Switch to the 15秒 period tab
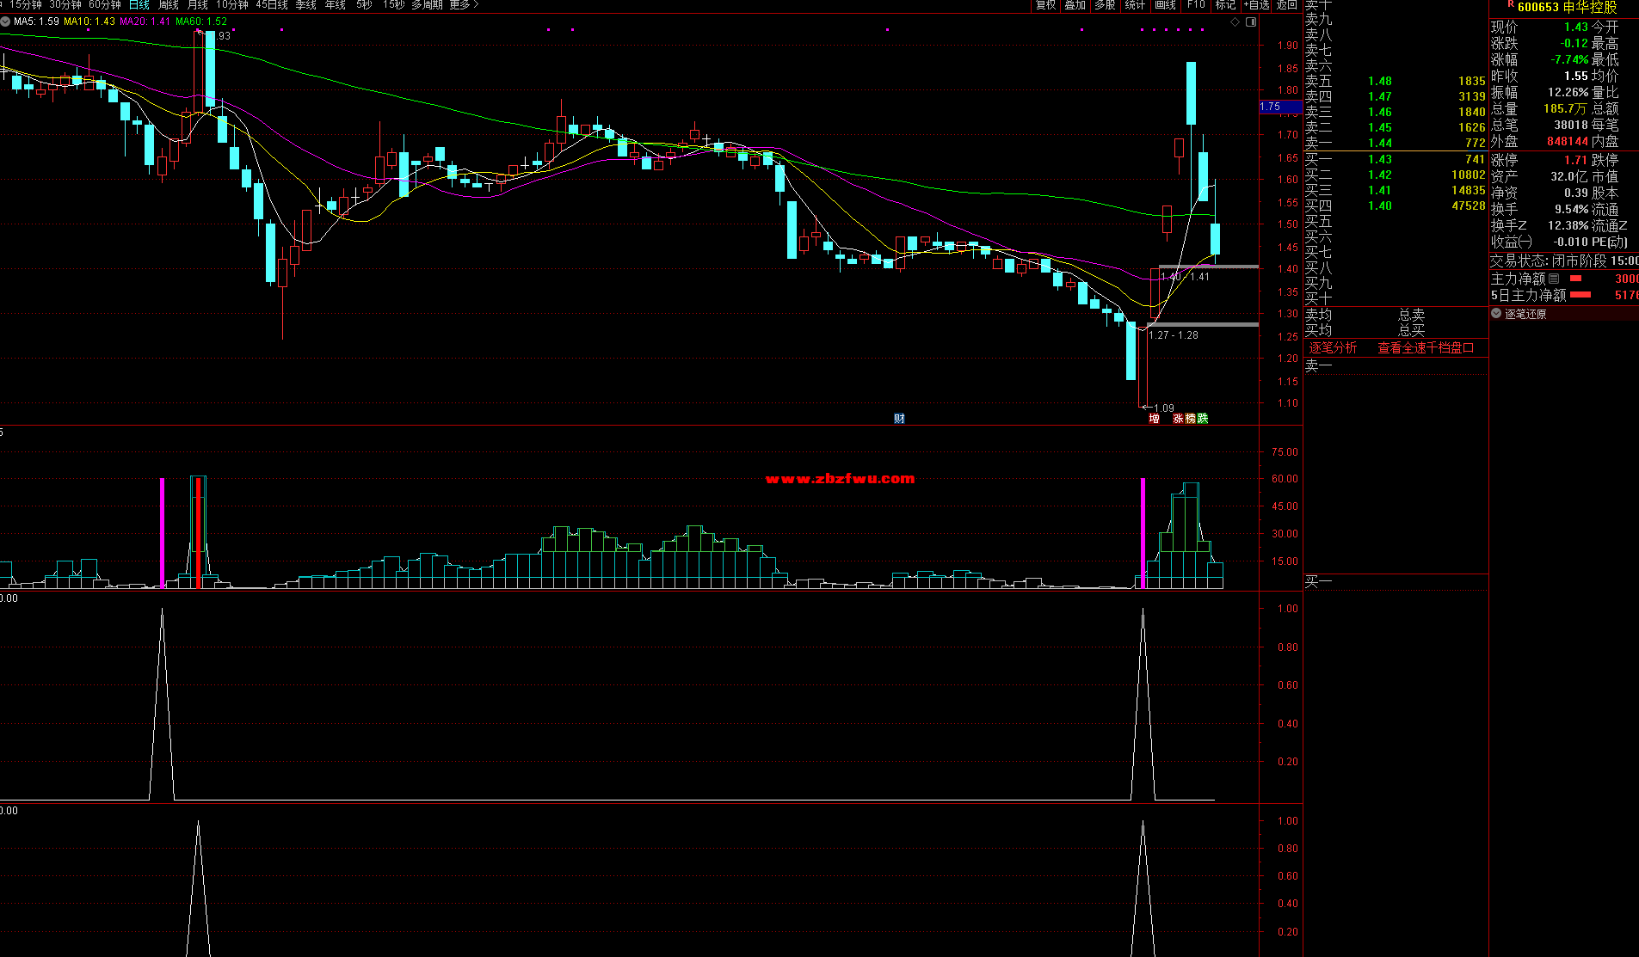Screen dimensions: 1639x957 click(x=394, y=5)
